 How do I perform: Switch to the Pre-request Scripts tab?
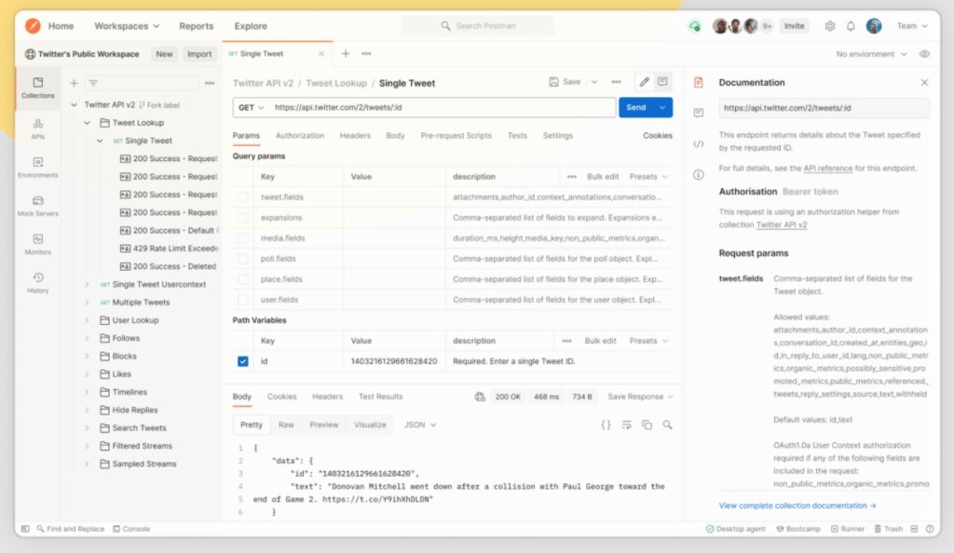coord(456,136)
